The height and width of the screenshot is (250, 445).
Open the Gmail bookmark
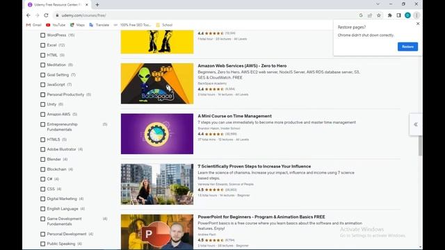click(x=34, y=25)
